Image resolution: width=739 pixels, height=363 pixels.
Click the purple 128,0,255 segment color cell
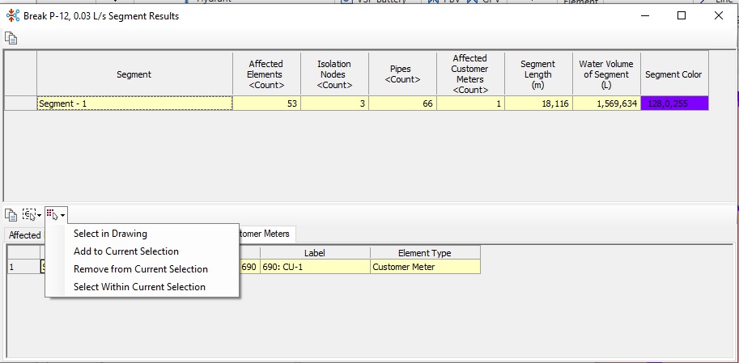pos(674,103)
